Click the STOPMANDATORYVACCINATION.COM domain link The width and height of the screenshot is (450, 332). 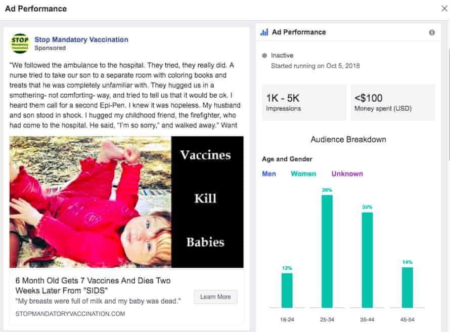(x=70, y=314)
